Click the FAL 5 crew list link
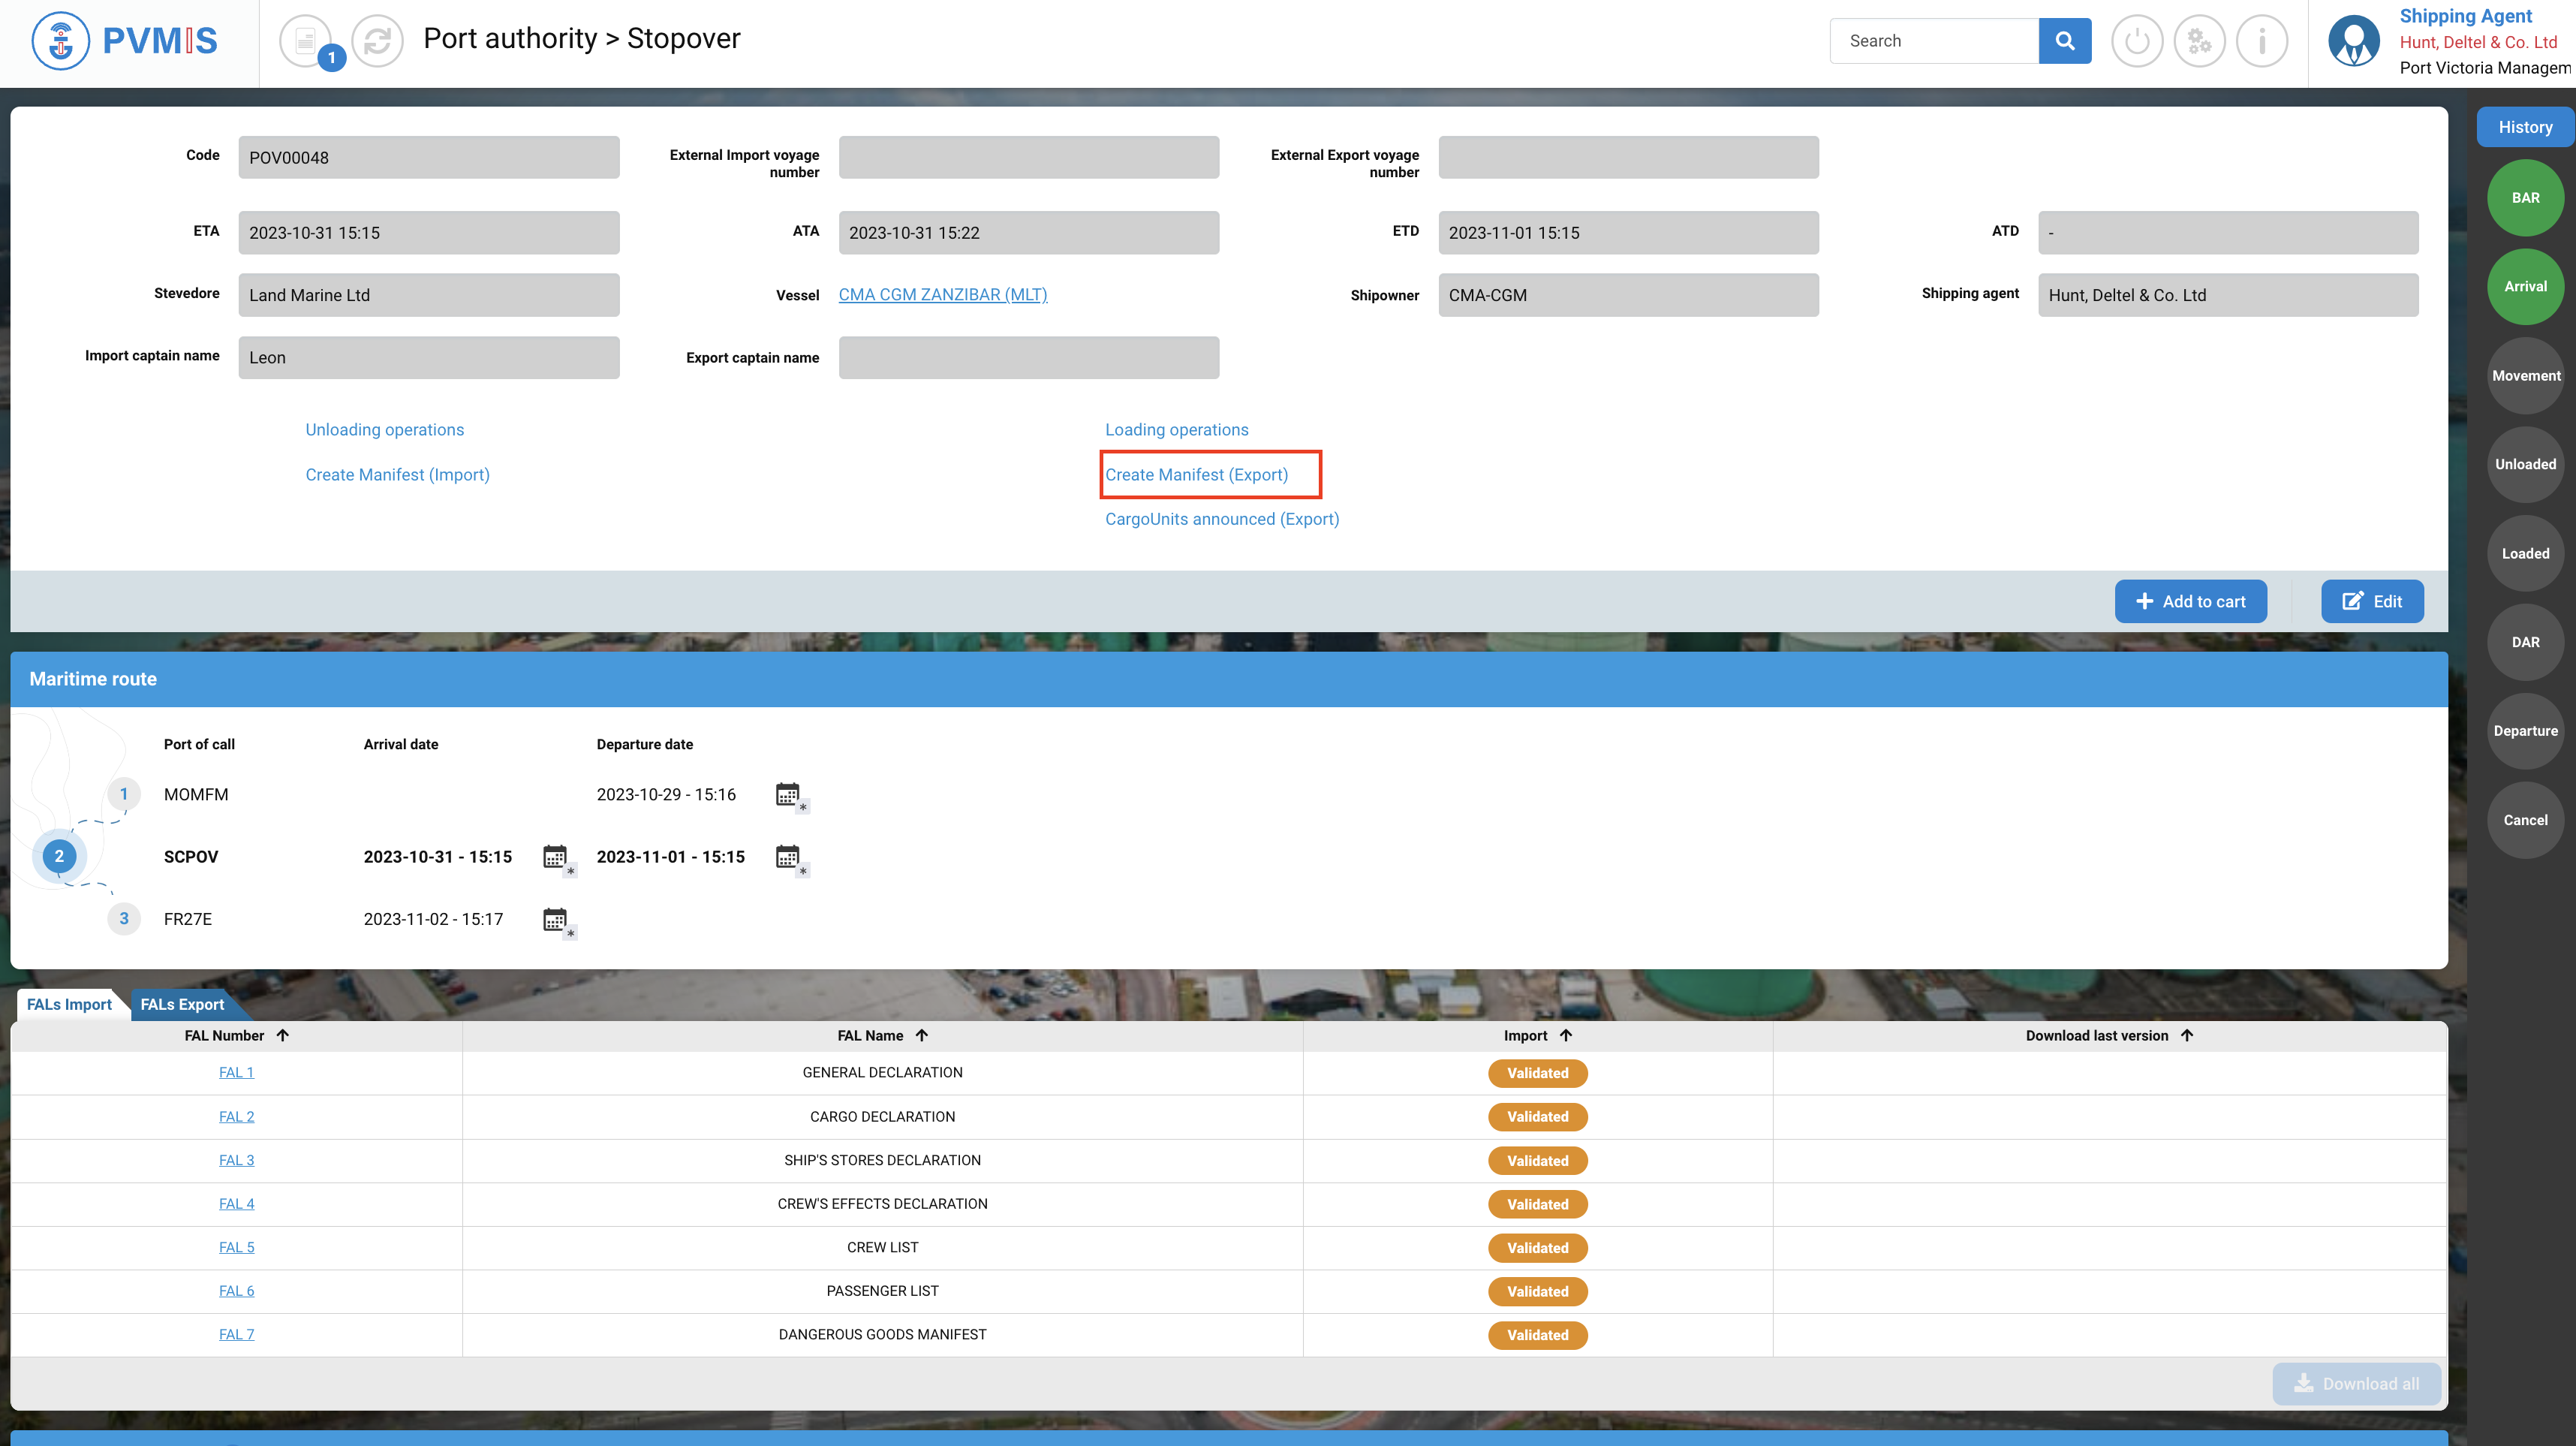 point(236,1247)
